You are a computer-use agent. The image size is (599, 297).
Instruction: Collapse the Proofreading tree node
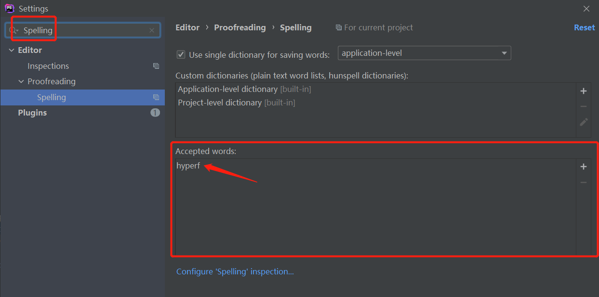coord(21,81)
